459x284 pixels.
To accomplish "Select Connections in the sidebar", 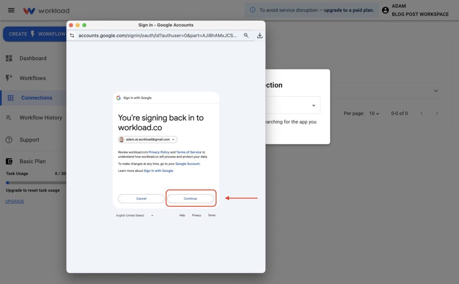I will [x=37, y=97].
